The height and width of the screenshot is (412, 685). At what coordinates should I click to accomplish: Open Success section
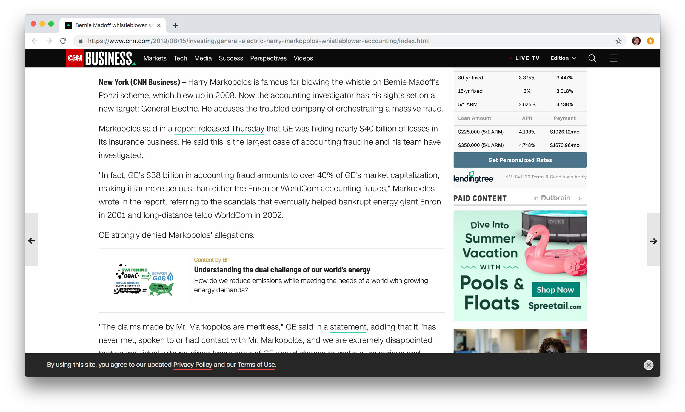[x=231, y=58]
